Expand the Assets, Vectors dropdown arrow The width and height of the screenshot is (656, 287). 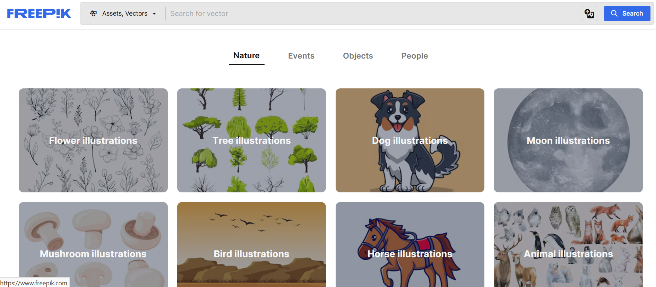coord(154,14)
